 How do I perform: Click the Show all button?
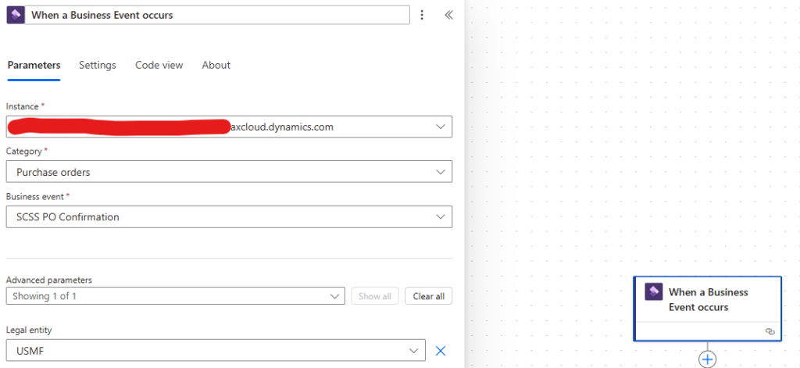pyautogui.click(x=375, y=296)
